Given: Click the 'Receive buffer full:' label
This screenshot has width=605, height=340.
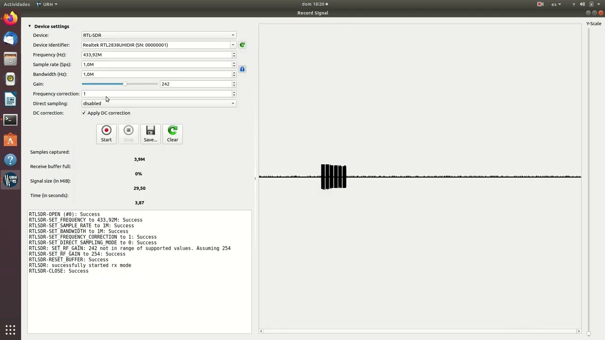Looking at the screenshot, I should pyautogui.click(x=51, y=166).
